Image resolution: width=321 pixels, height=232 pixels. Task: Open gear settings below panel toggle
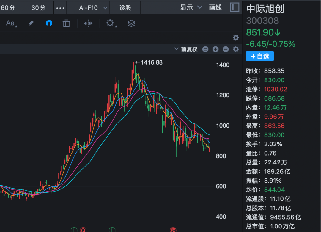click(236, 37)
